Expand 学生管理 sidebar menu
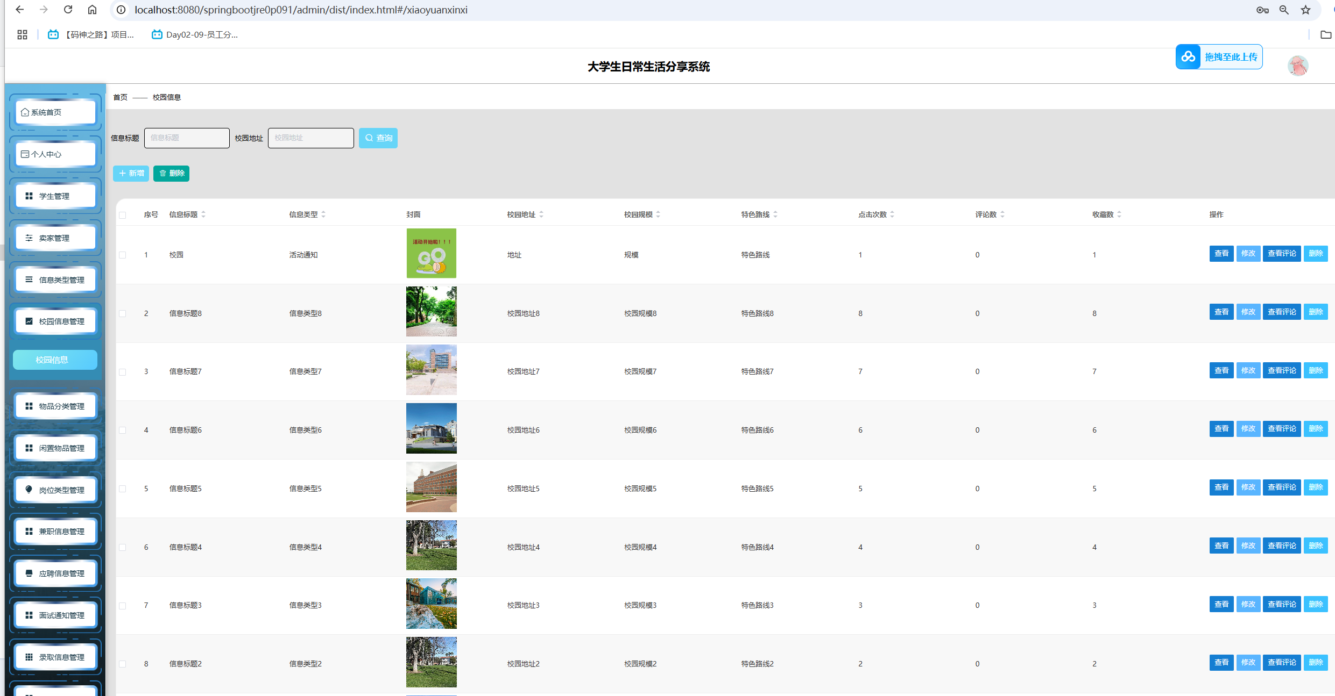Image resolution: width=1335 pixels, height=696 pixels. pos(55,196)
